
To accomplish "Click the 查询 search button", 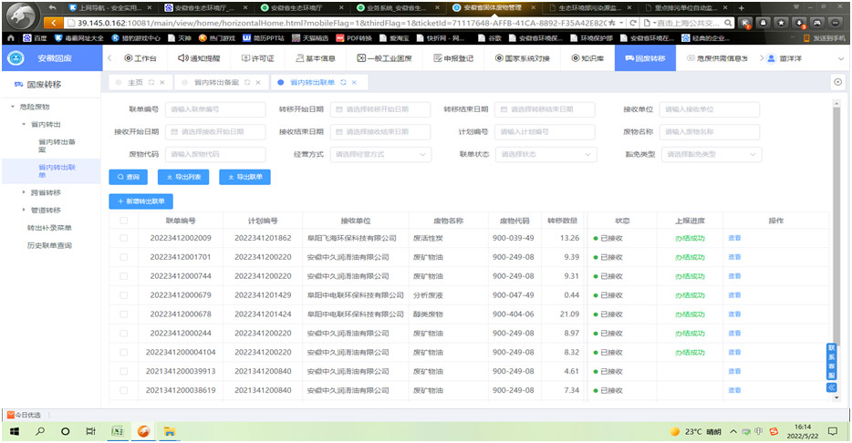I will pyautogui.click(x=128, y=177).
